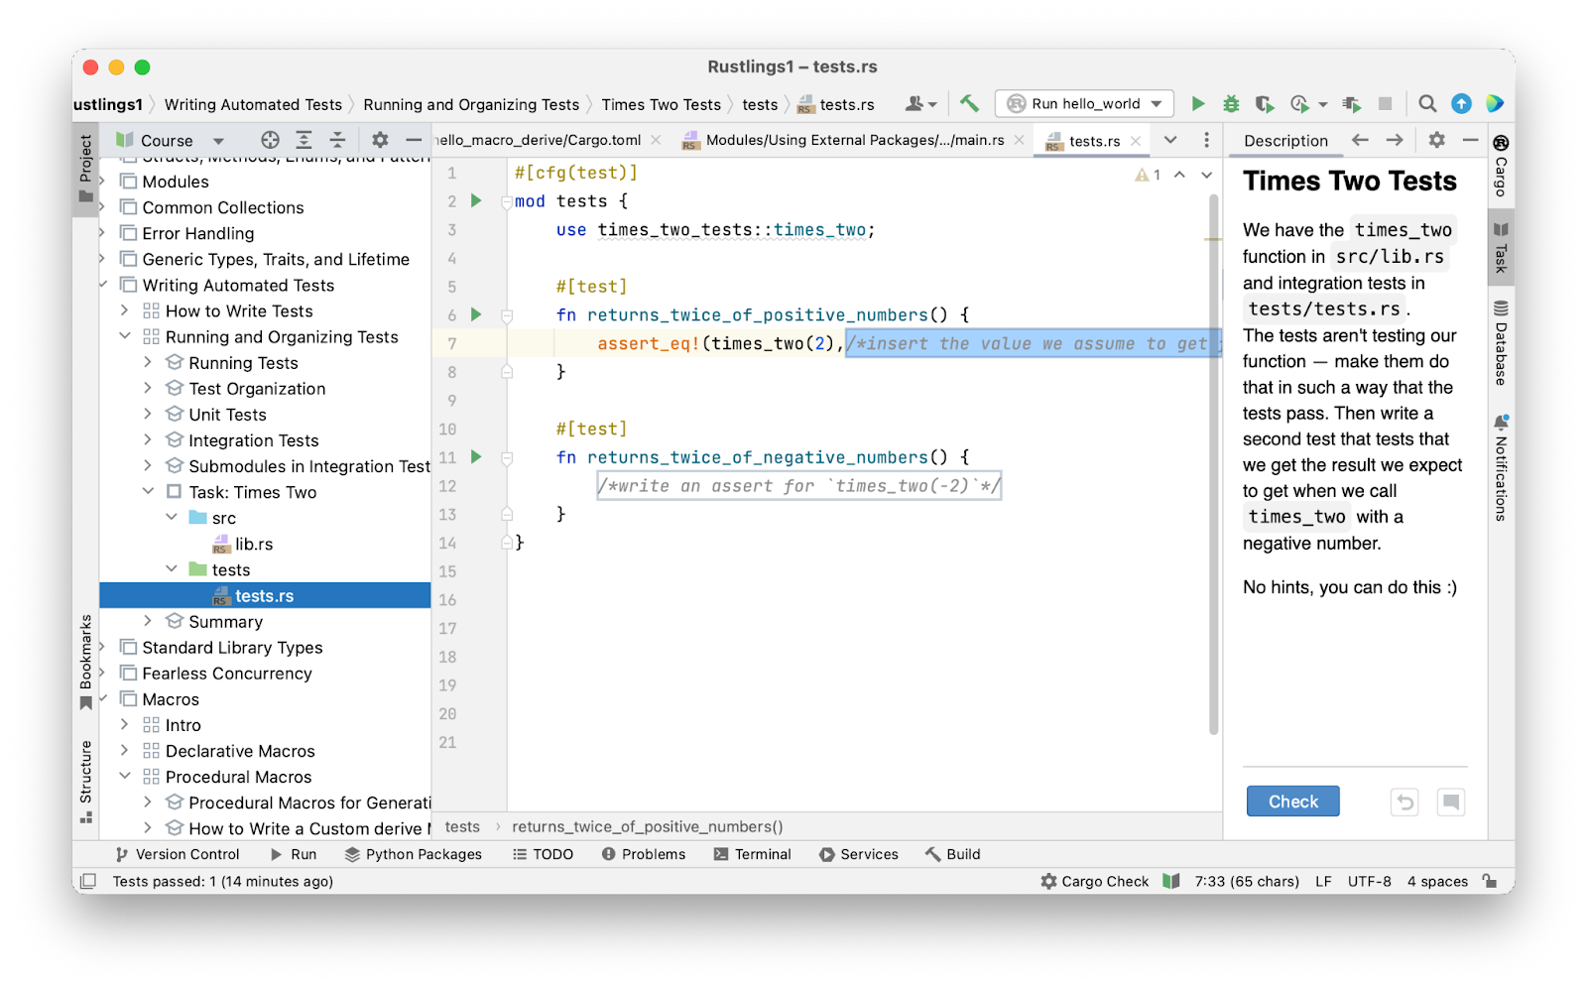Click the leave comment icon beside Check
The height and width of the screenshot is (990, 1587).
coord(1450,802)
